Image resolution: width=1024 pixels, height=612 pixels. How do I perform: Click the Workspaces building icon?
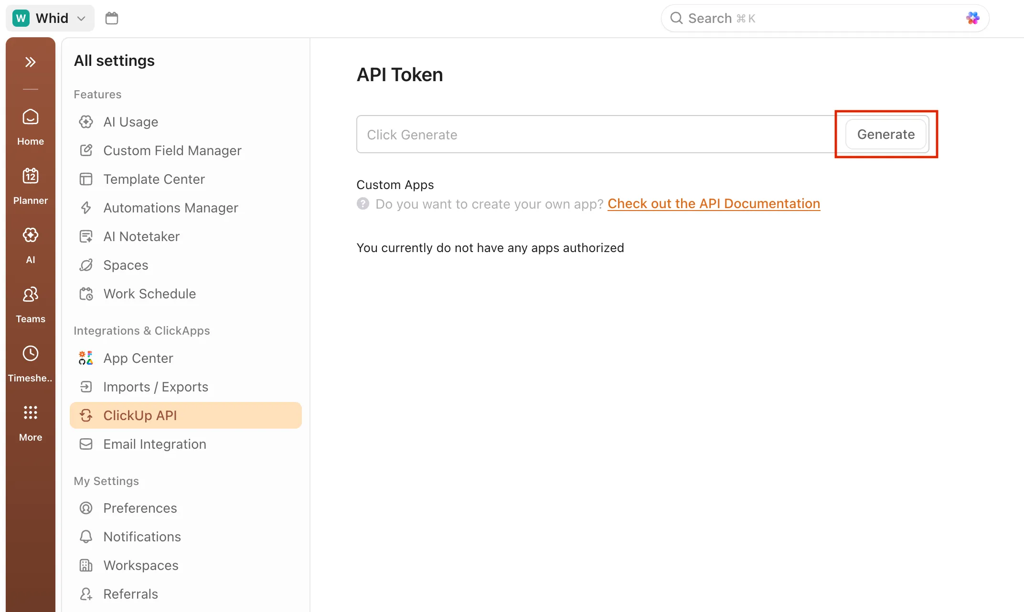(x=86, y=566)
